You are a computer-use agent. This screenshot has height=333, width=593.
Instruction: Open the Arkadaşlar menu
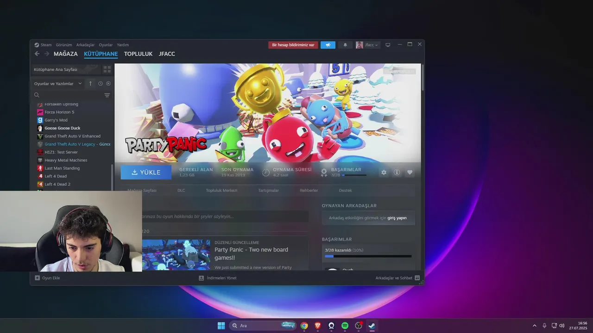[85, 45]
